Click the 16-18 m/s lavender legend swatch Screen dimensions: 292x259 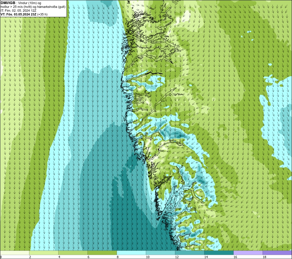click(x=248, y=253)
